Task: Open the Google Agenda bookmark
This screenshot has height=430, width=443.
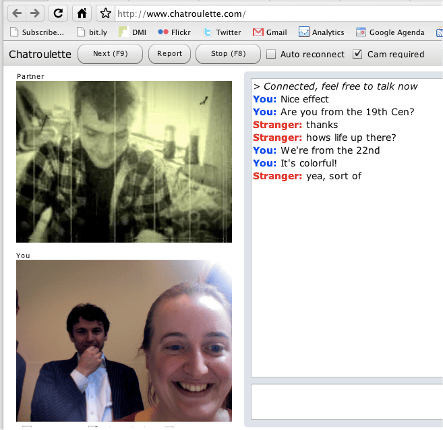Action: coord(390,32)
